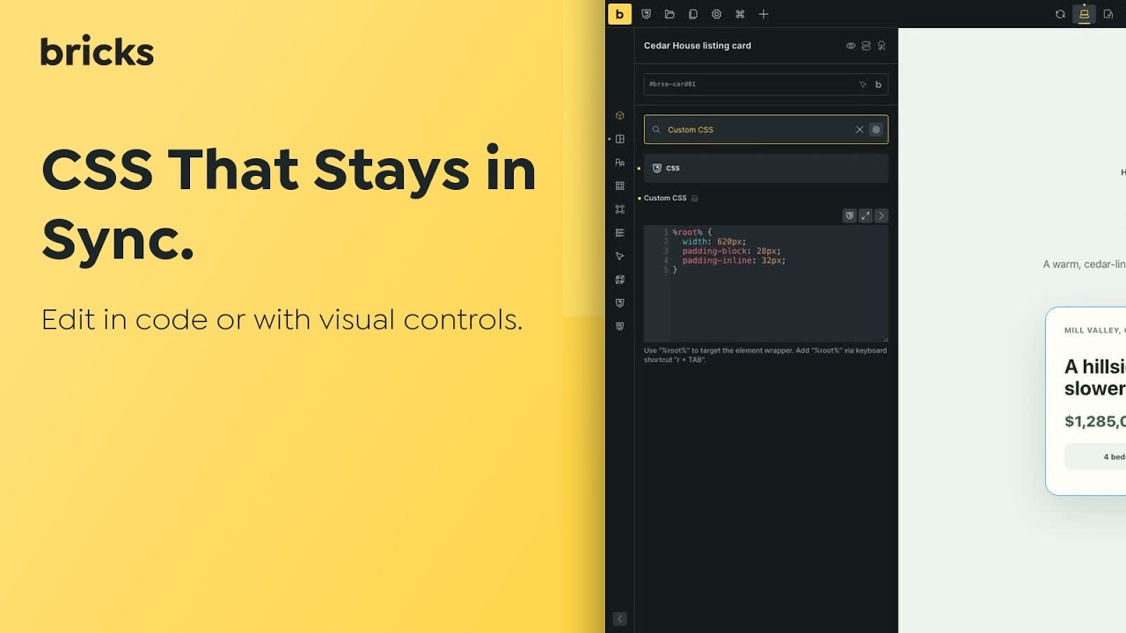Click the MILL VALLEY label on canvas

pyautogui.click(x=1095, y=331)
